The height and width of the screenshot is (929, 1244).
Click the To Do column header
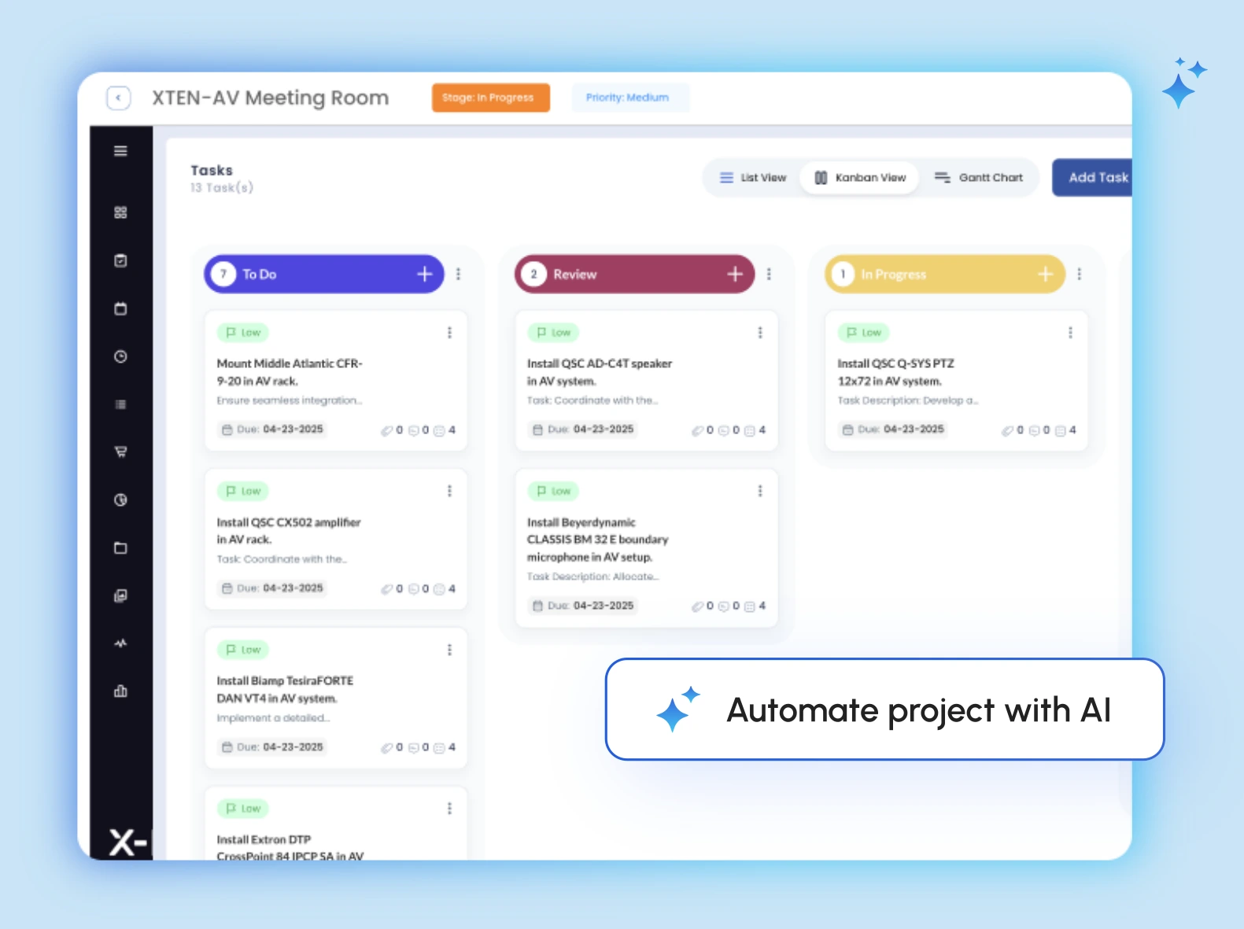(324, 274)
